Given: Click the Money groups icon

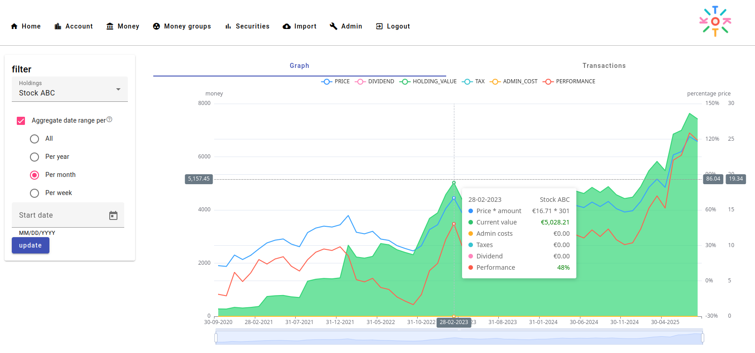Looking at the screenshot, I should [156, 26].
